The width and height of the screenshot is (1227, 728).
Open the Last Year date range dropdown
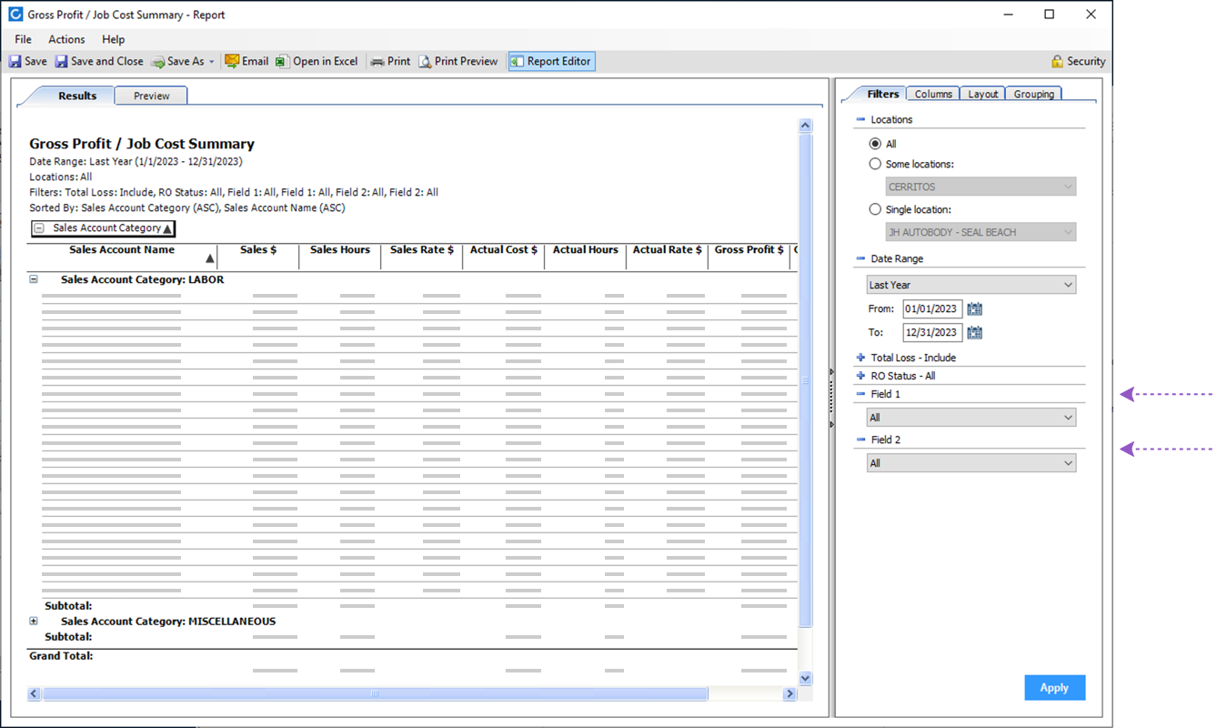[971, 285]
